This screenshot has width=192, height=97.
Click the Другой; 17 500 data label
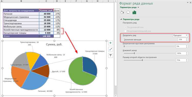click(x=59, y=72)
